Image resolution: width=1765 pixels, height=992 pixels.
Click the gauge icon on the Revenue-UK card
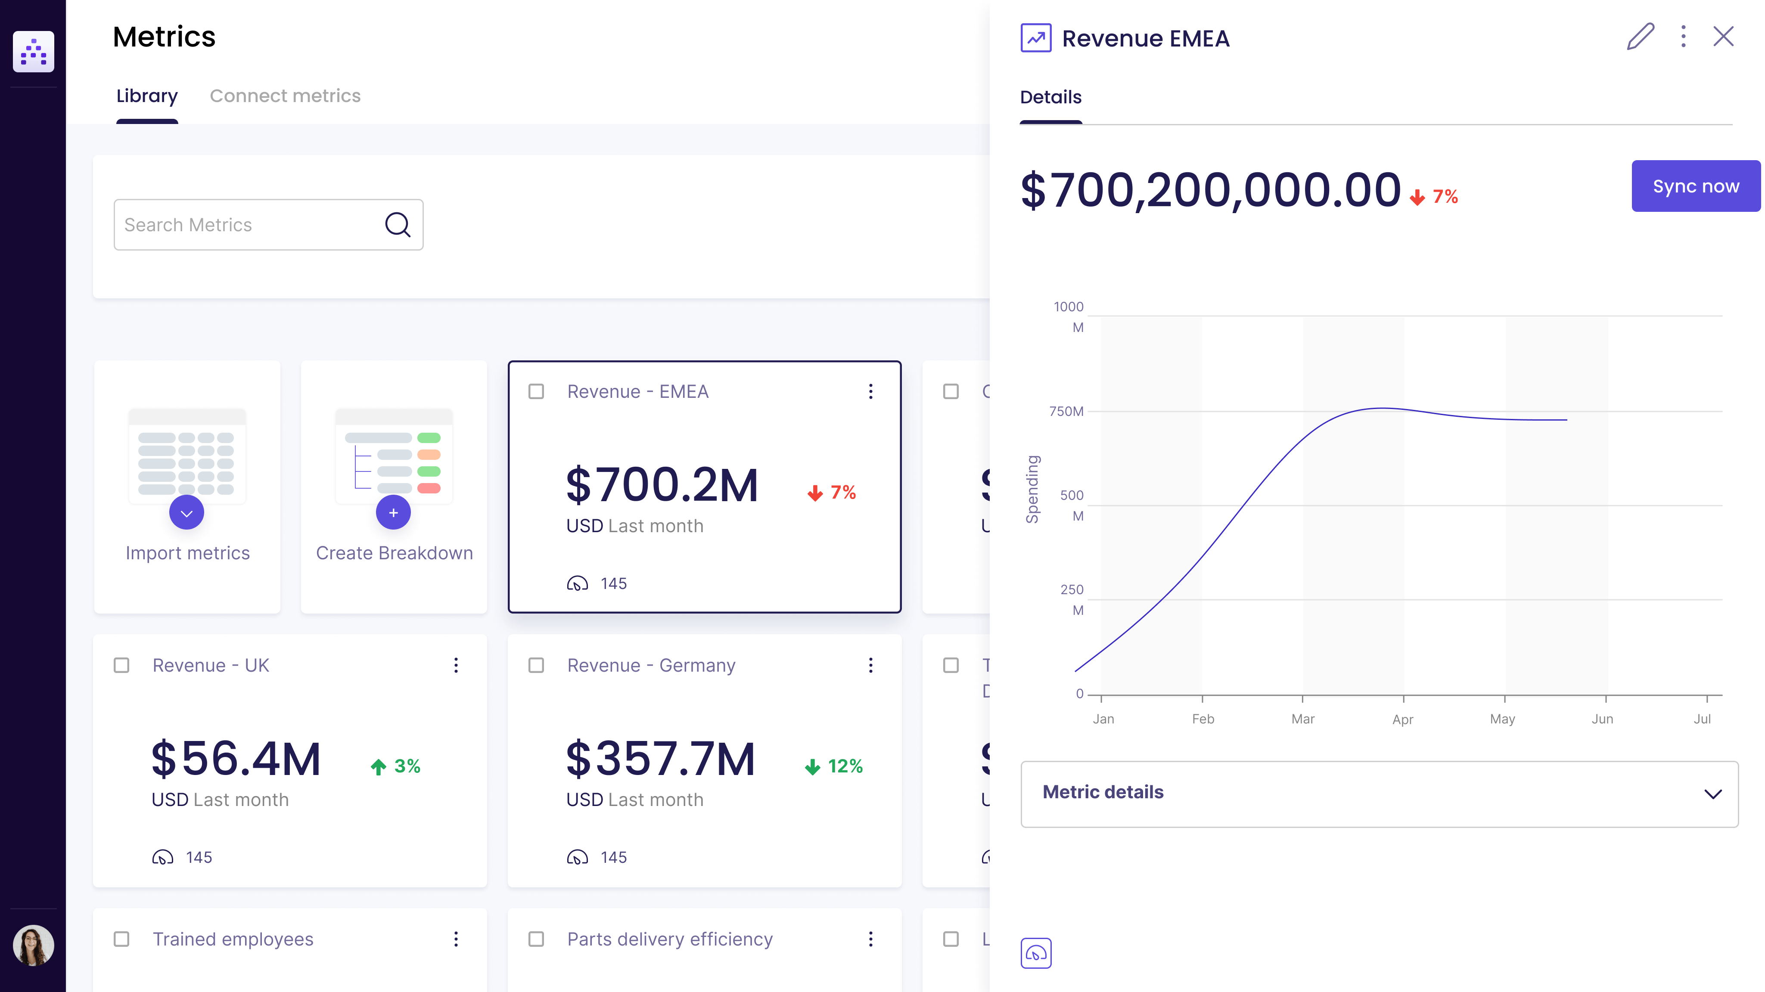click(163, 856)
